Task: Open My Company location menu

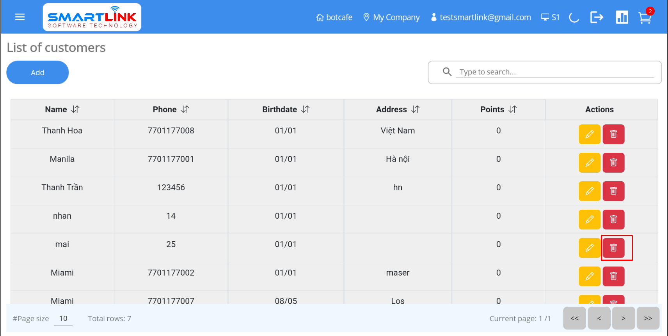Action: tap(391, 18)
